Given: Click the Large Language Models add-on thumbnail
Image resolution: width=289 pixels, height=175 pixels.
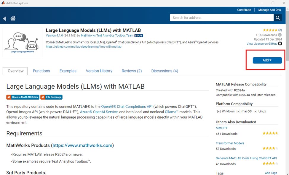Looking at the screenshot, I should (23, 43).
